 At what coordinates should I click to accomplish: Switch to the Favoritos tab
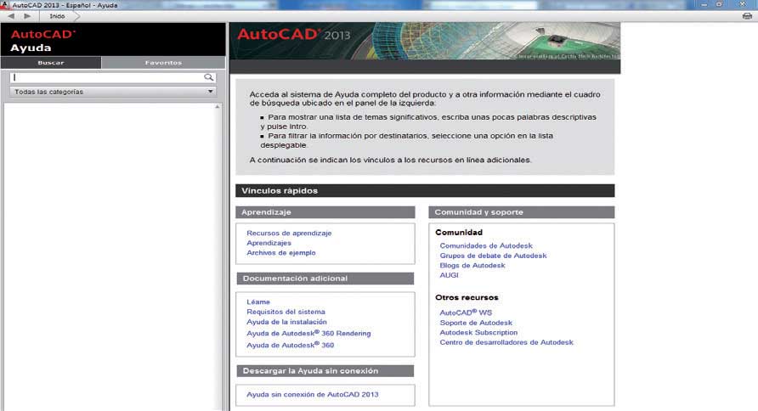click(163, 63)
